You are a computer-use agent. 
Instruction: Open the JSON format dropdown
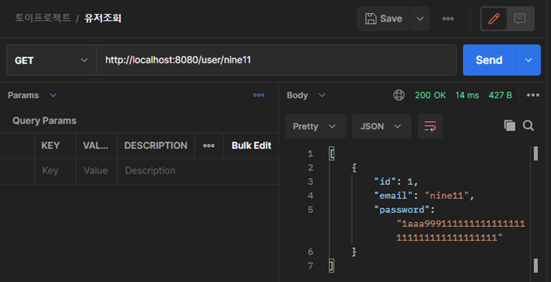coord(382,126)
